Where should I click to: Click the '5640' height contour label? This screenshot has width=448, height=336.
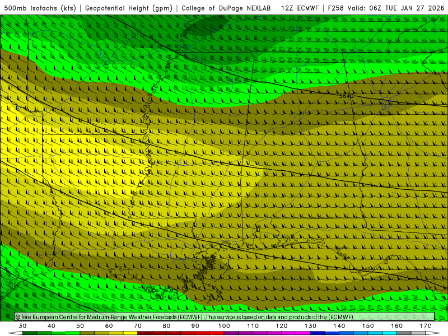[x=346, y=96]
